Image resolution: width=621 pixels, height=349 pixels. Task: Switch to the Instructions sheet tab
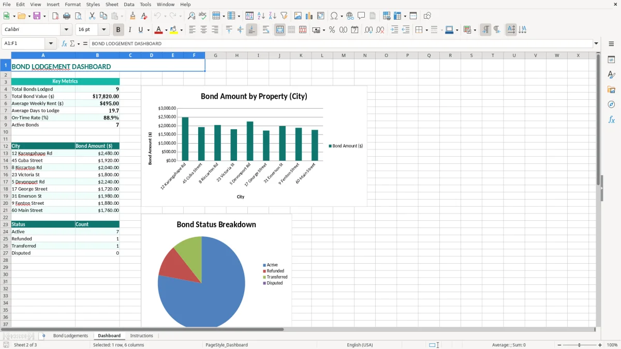(x=141, y=336)
